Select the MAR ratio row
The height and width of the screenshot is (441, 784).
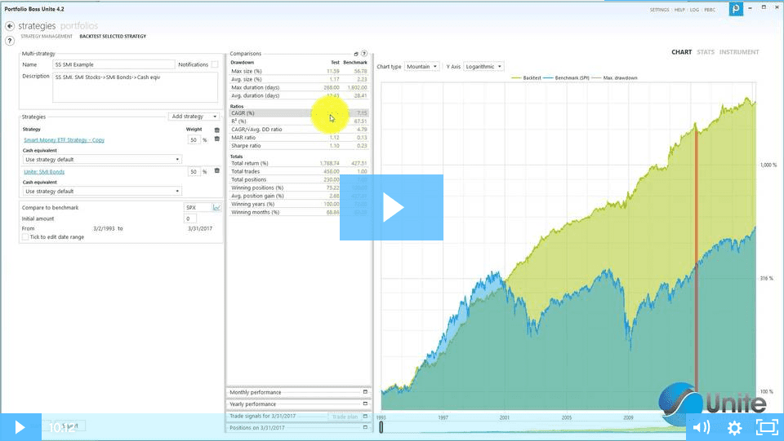point(299,138)
